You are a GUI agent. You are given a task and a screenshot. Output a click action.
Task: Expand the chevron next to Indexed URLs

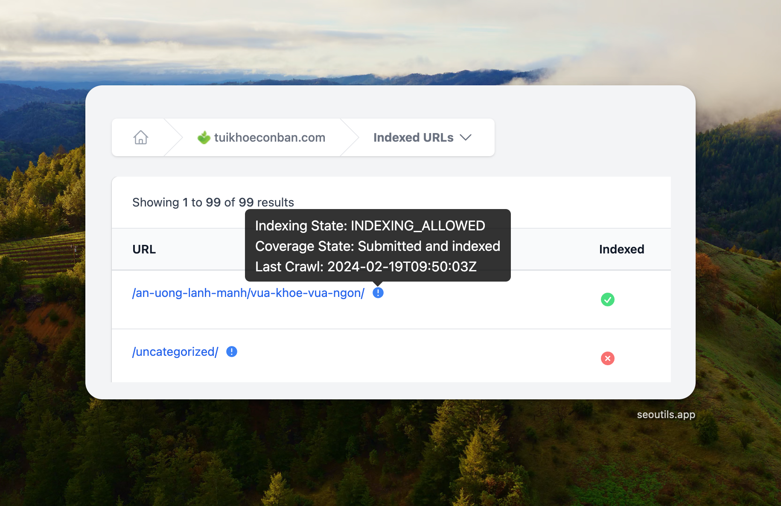tap(466, 137)
